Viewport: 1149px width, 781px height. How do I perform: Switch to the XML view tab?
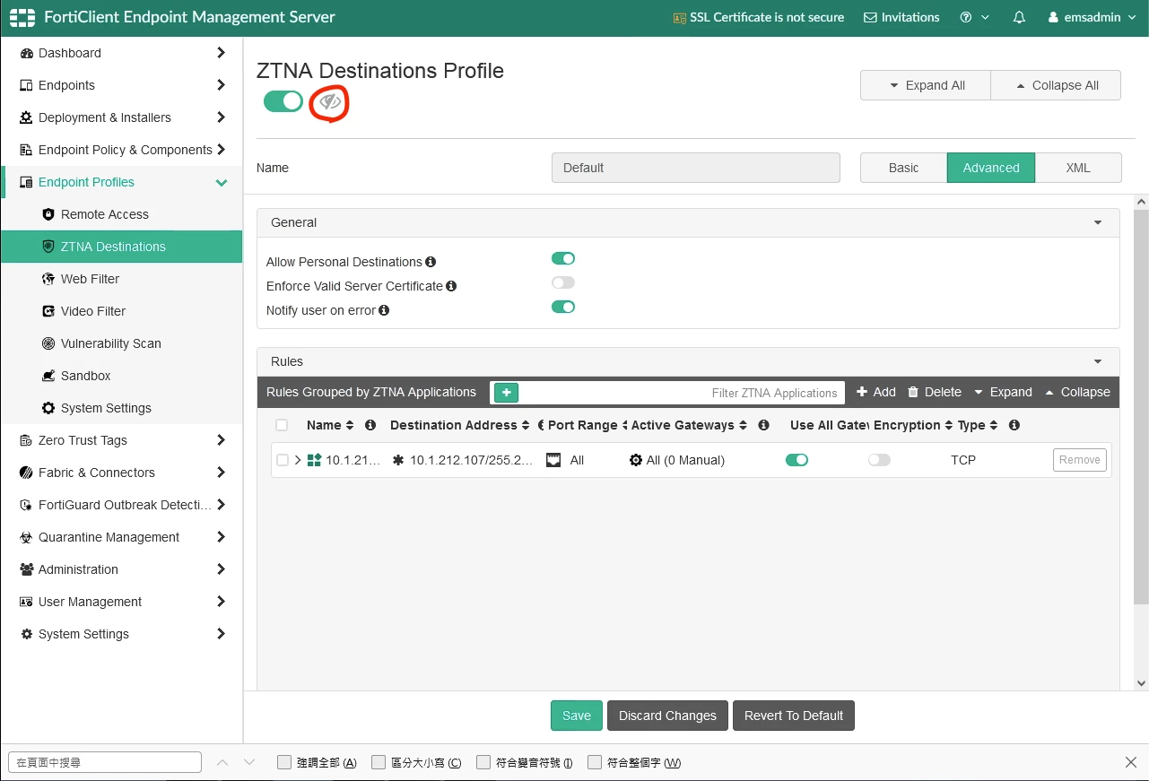coord(1078,168)
